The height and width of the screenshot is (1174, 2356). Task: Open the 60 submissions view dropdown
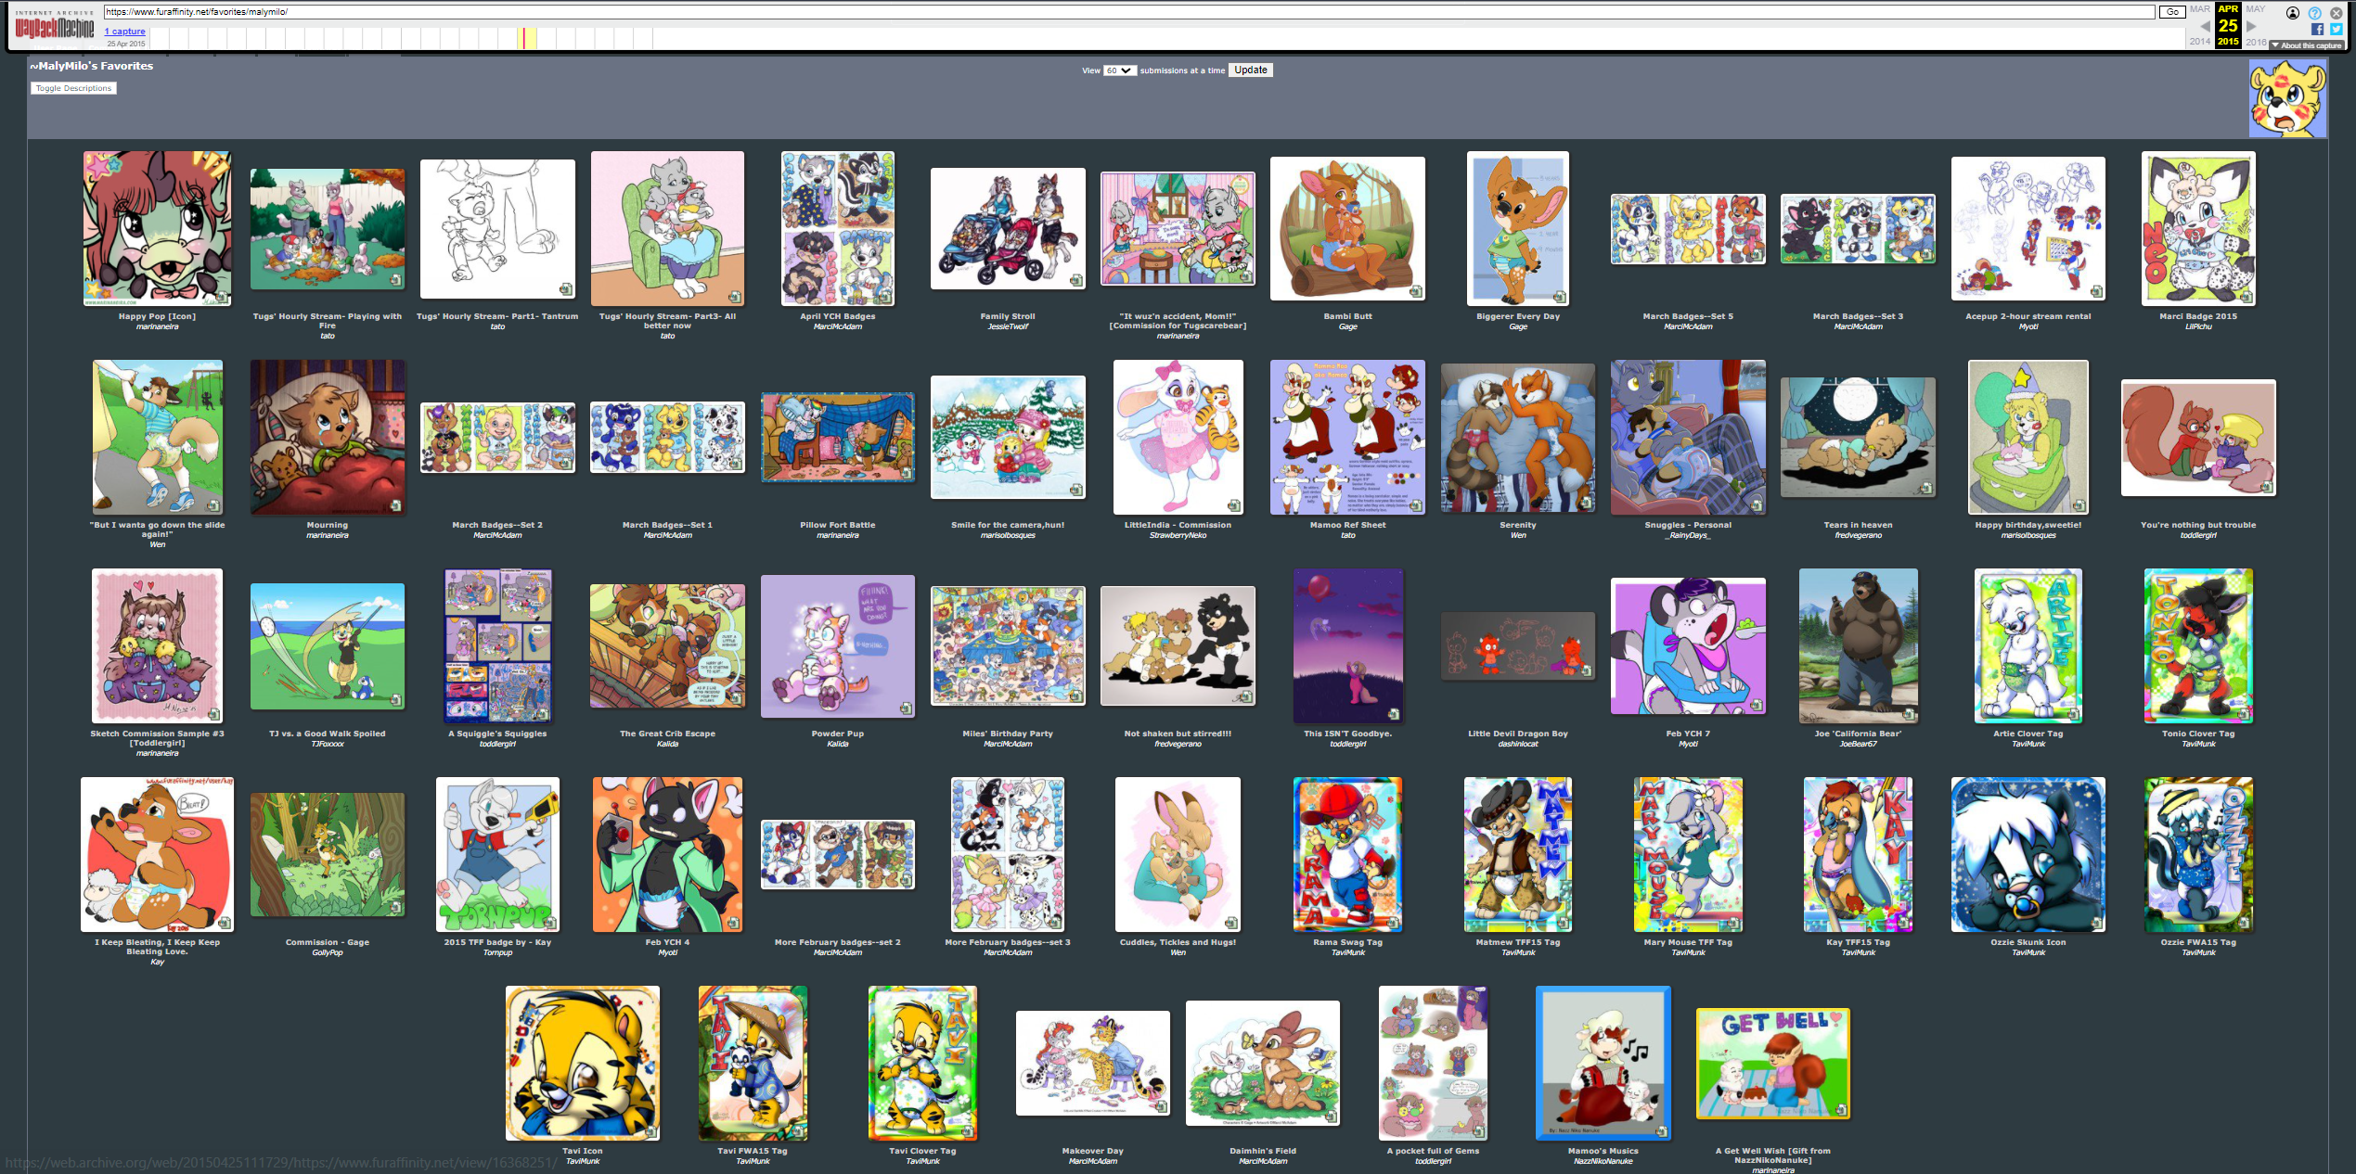tap(1118, 70)
